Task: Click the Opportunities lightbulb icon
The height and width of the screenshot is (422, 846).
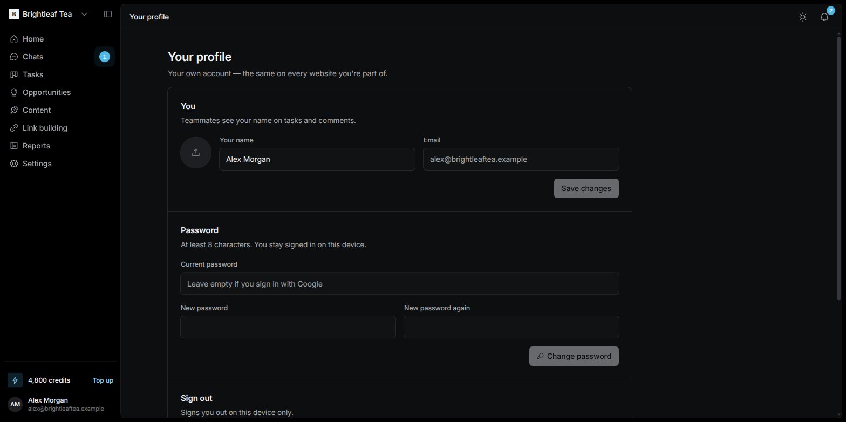Action: click(x=14, y=92)
